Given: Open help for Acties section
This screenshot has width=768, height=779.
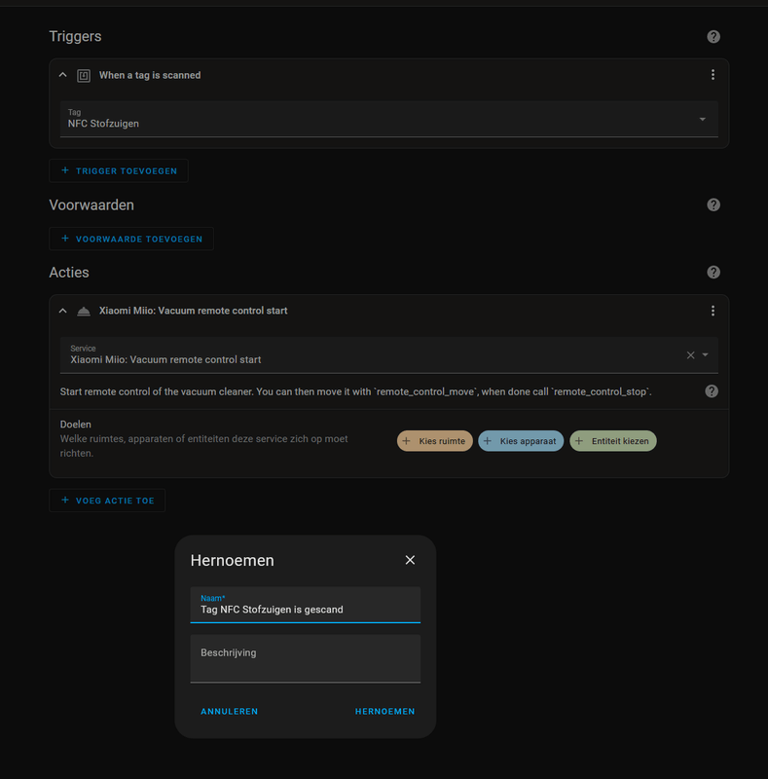Looking at the screenshot, I should [x=713, y=273].
